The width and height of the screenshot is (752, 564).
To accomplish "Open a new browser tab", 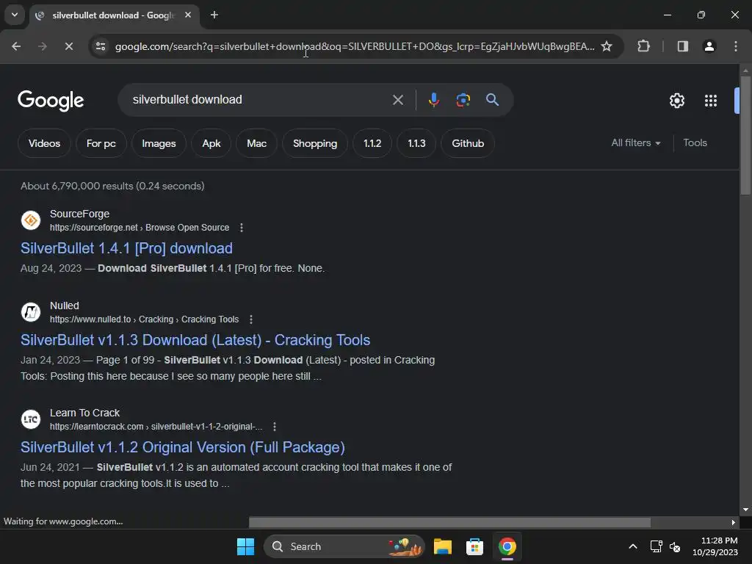I will pos(214,15).
